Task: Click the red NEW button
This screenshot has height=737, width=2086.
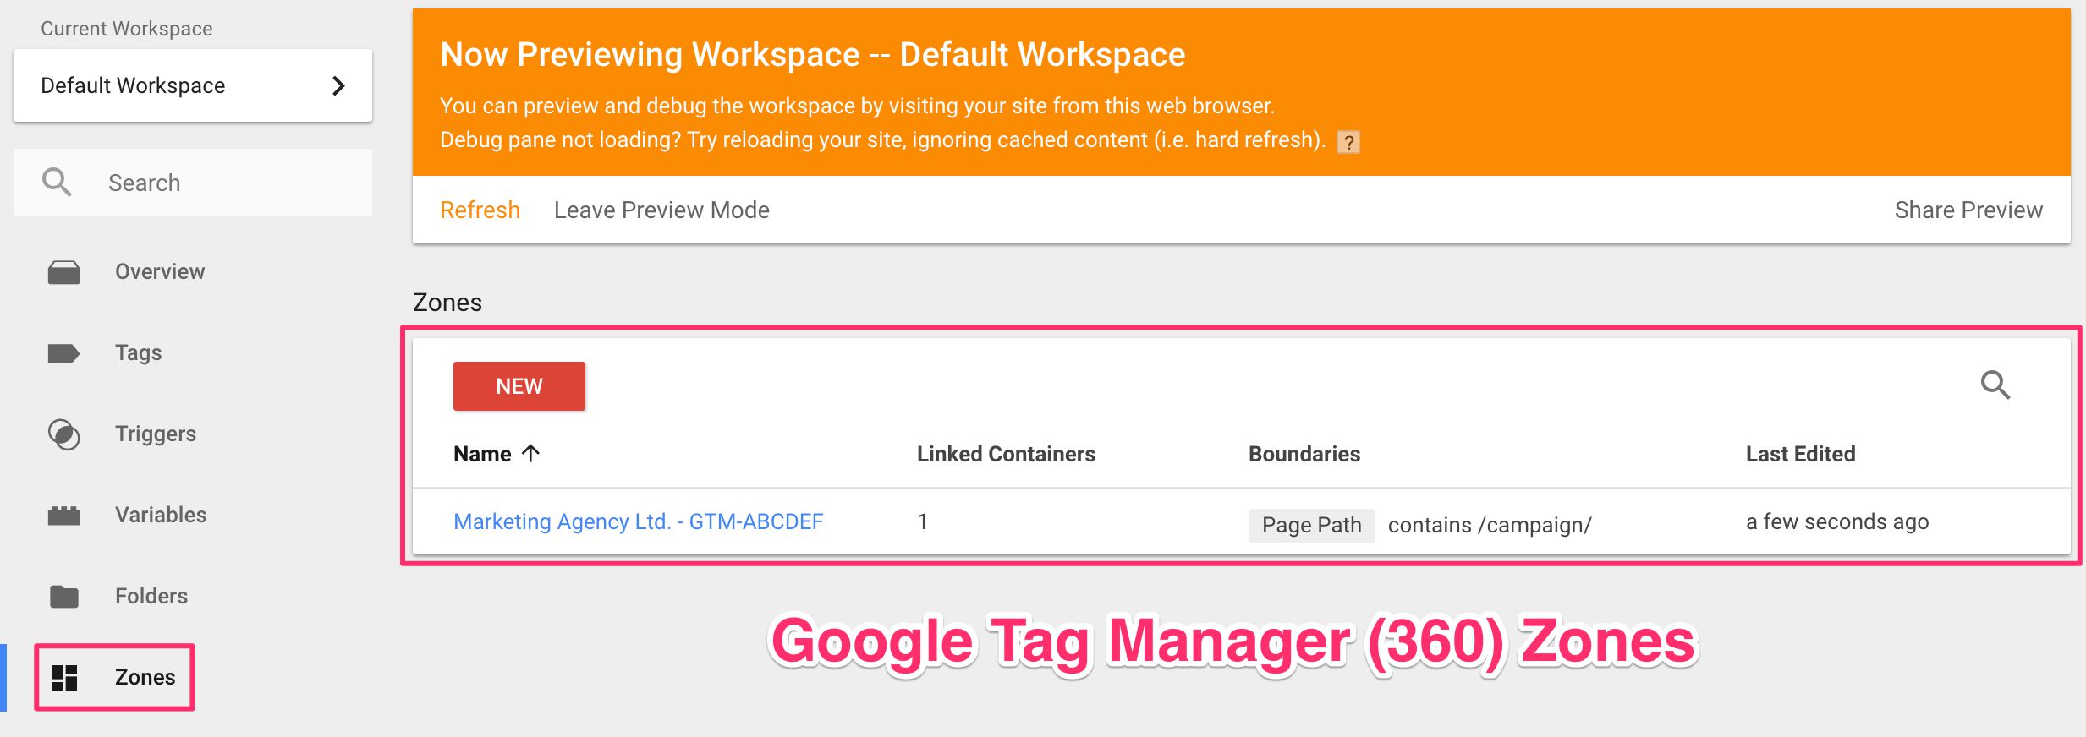Action: [519, 386]
